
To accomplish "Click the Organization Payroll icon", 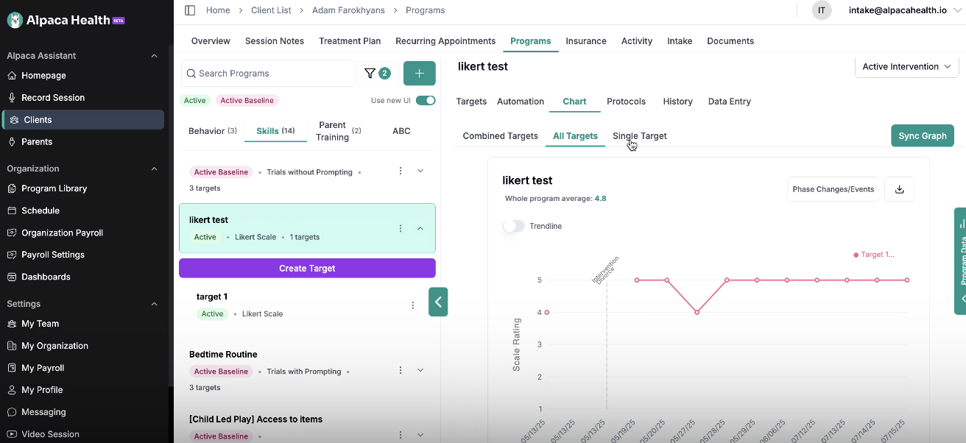I will 12,233.
